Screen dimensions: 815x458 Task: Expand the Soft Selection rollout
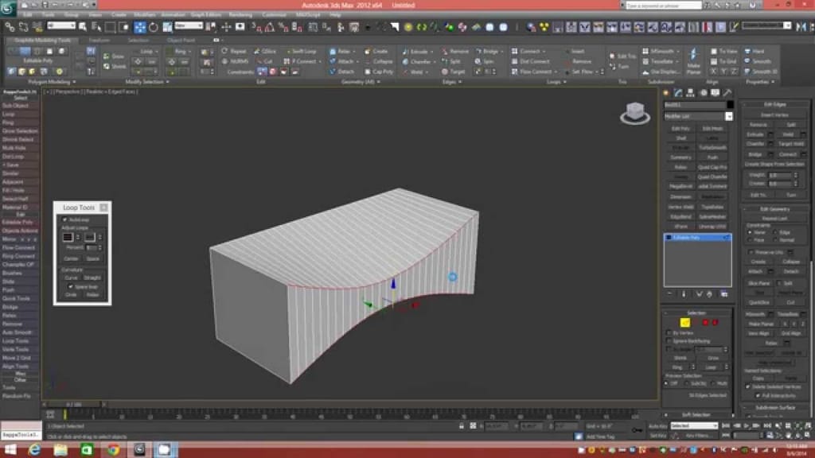click(698, 415)
